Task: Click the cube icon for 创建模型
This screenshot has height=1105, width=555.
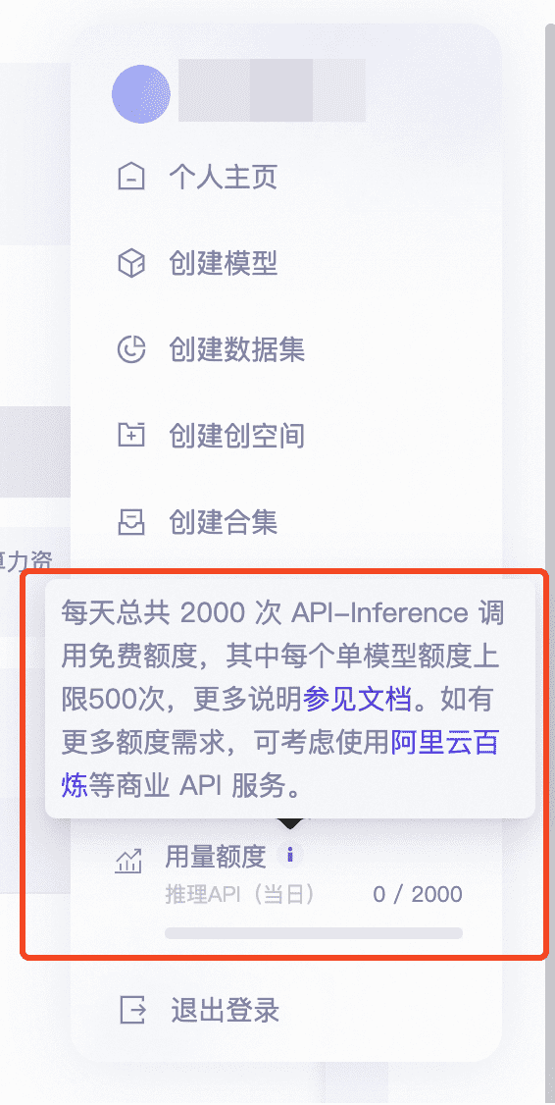Action: [131, 264]
